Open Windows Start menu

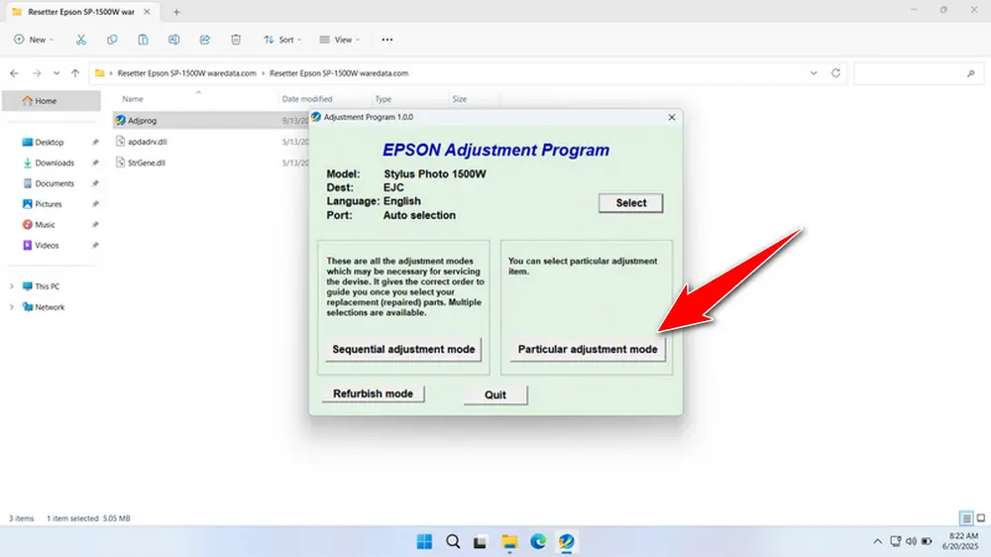(x=424, y=542)
